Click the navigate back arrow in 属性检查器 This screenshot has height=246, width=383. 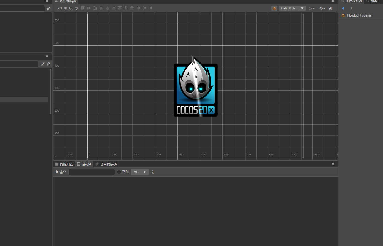[x=343, y=8]
